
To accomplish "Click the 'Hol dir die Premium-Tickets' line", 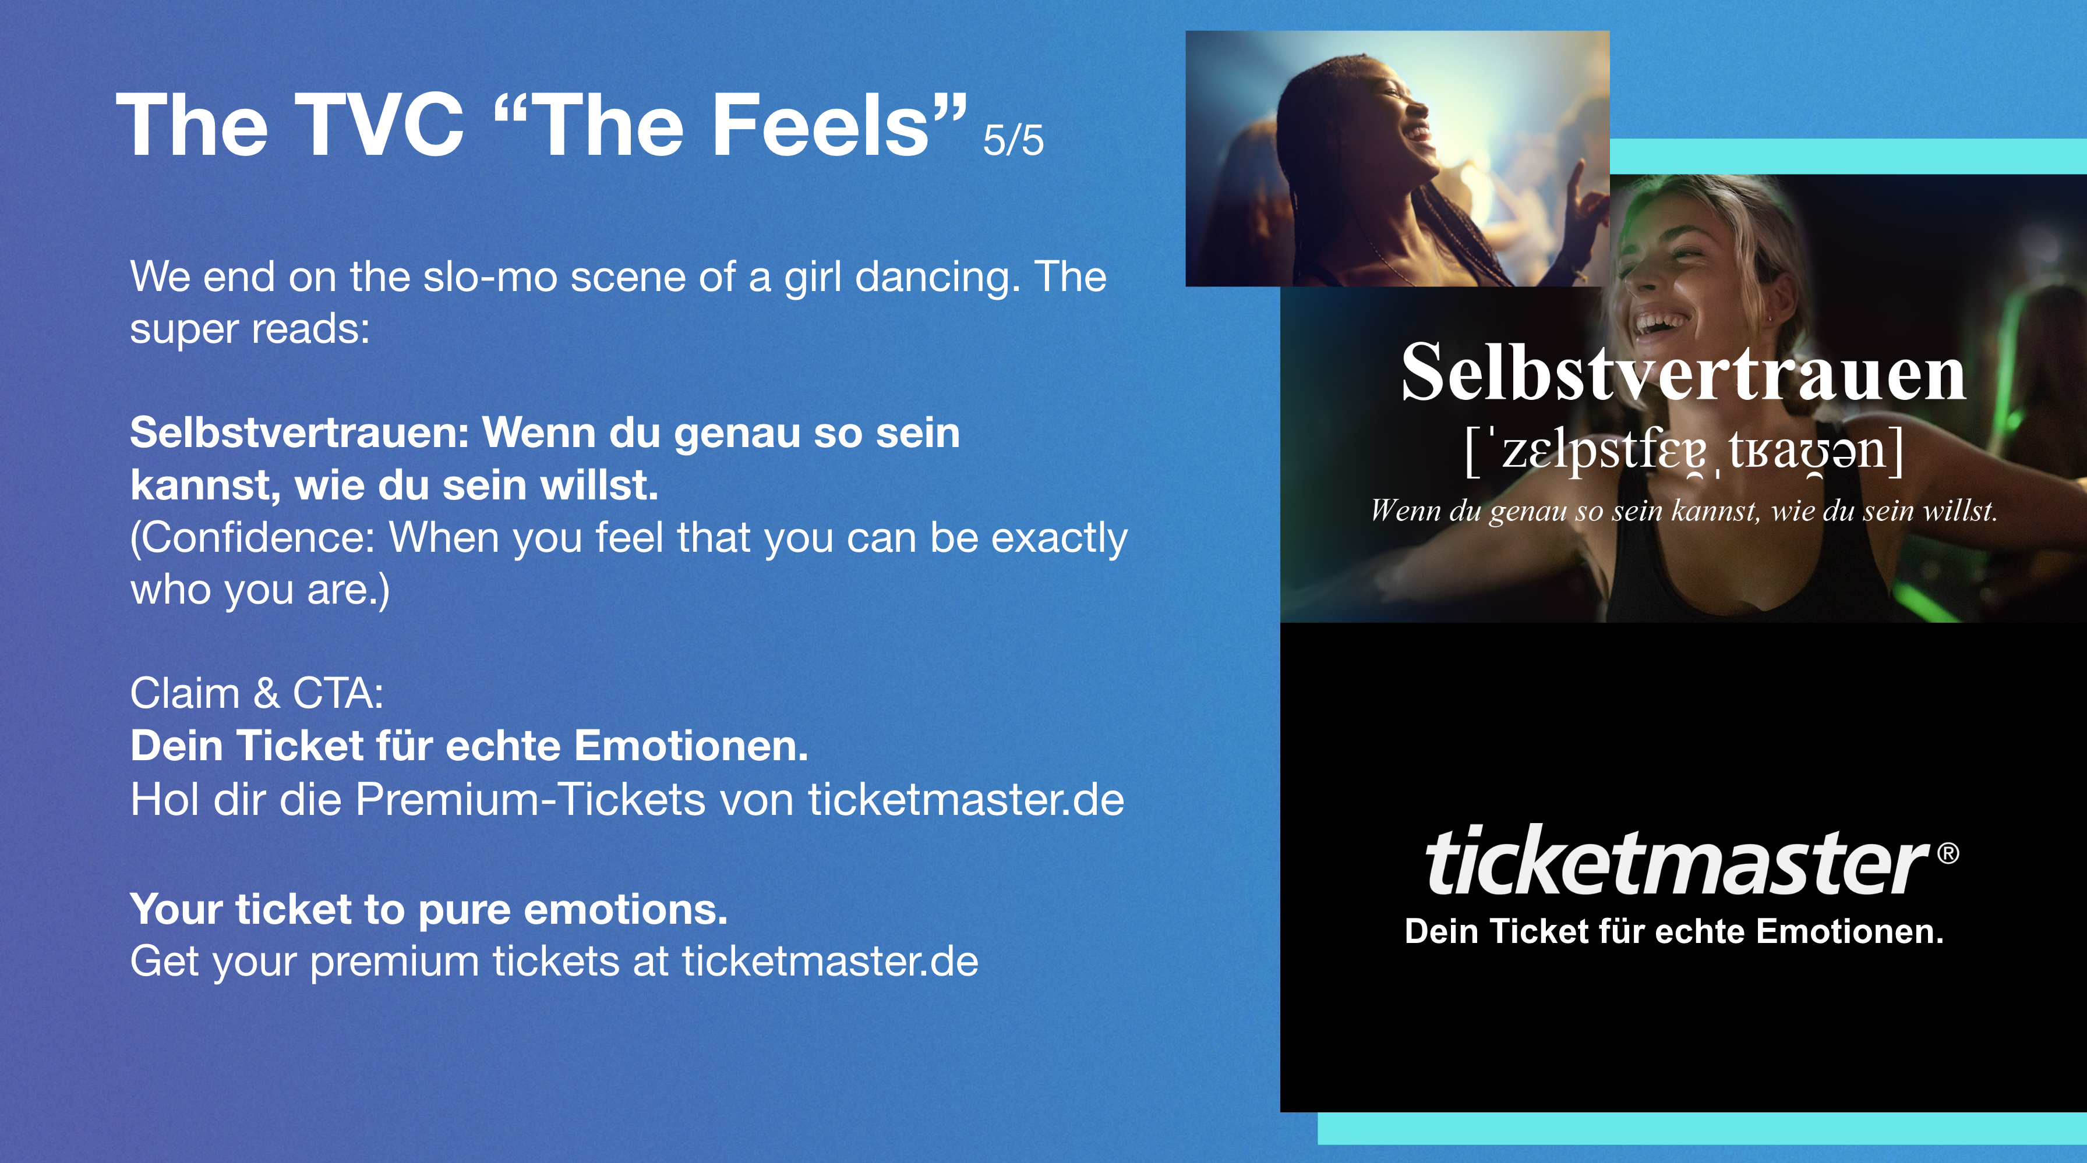I will pyautogui.click(x=627, y=799).
